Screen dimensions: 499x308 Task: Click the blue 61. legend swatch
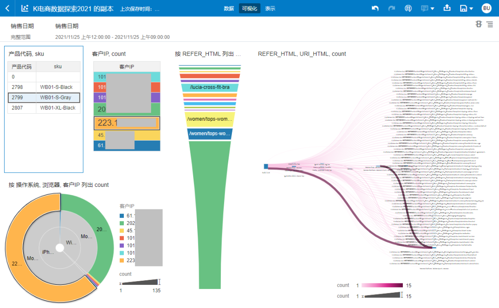[x=122, y=216]
